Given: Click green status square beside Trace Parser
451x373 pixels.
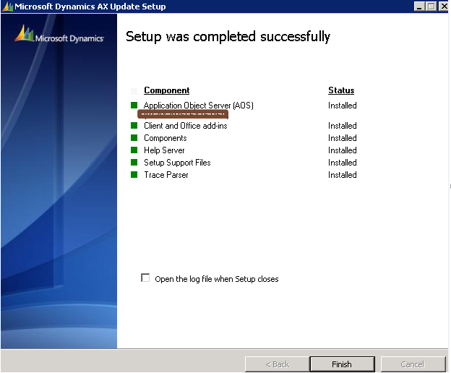Looking at the screenshot, I should coord(134,174).
